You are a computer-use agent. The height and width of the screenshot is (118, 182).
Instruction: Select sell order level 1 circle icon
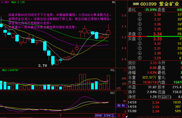(140, 34)
